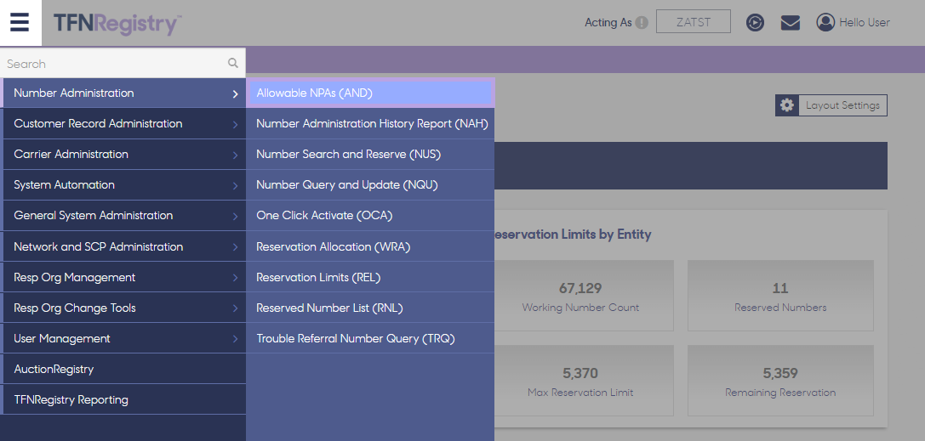Open Trouble Referral Number Query (TRQ)
Image resolution: width=925 pixels, height=441 pixels.
point(370,338)
